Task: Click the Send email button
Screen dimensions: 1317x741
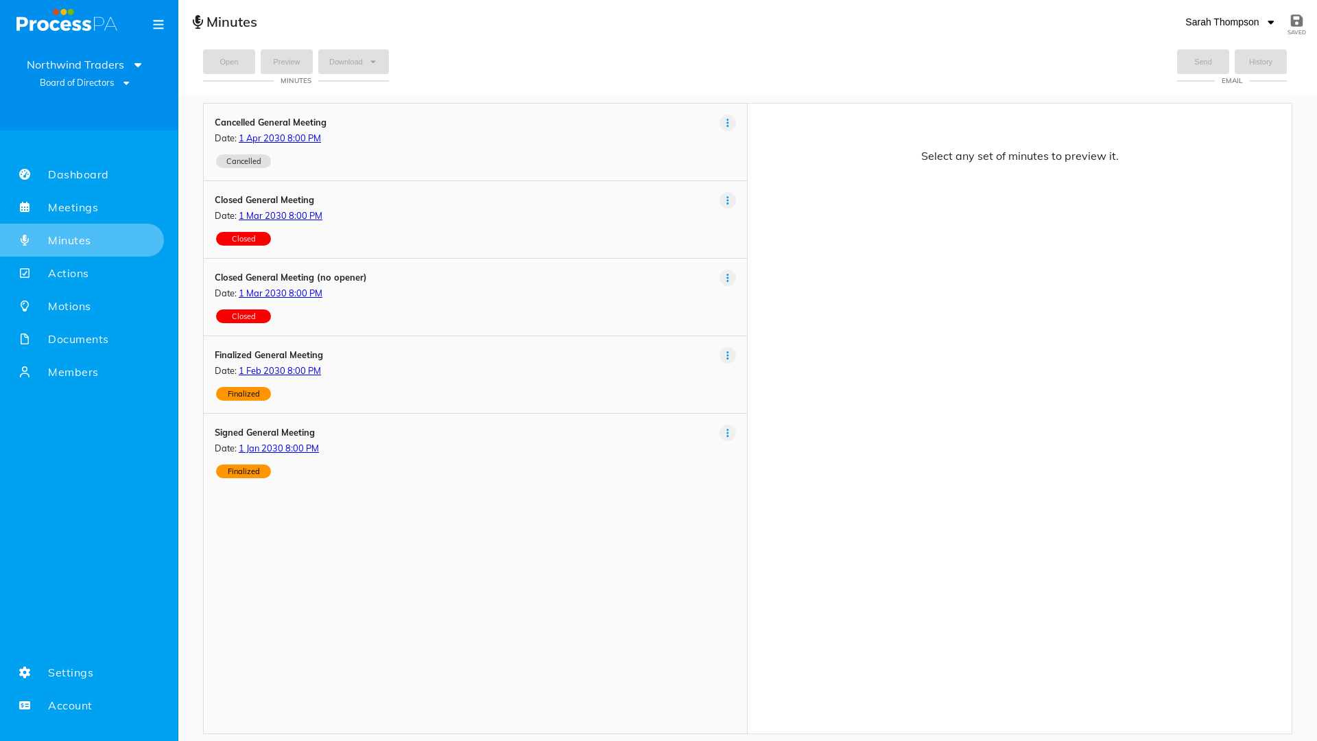Action: click(x=1203, y=62)
